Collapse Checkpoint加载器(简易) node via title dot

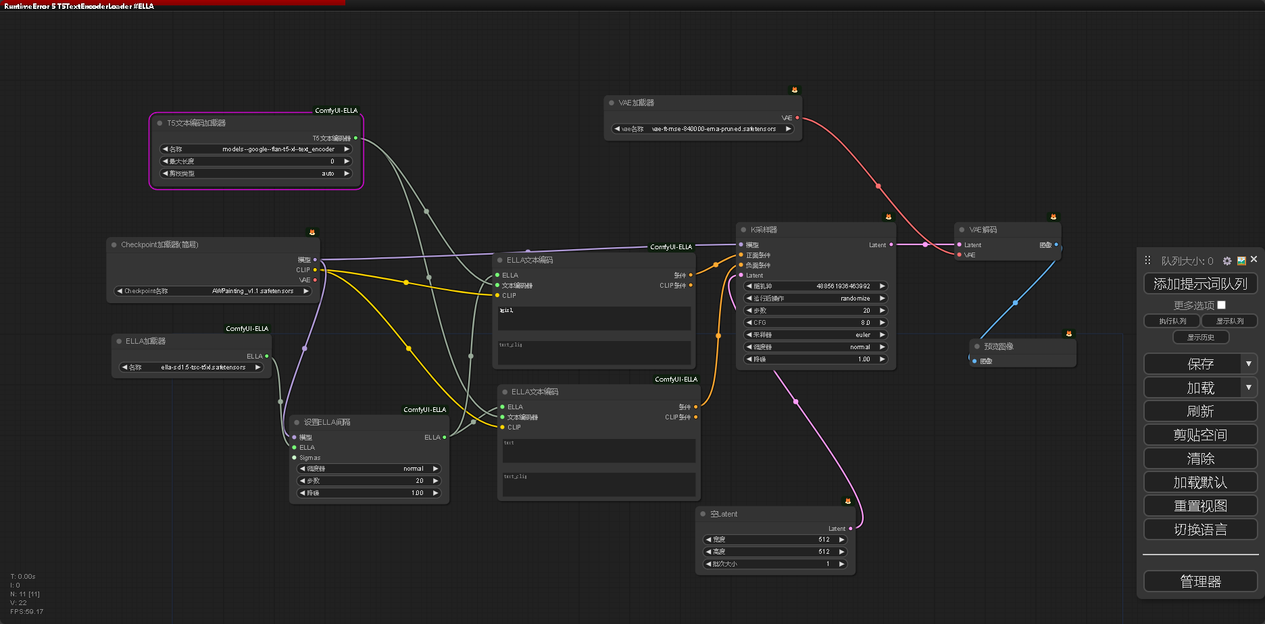pyautogui.click(x=114, y=244)
